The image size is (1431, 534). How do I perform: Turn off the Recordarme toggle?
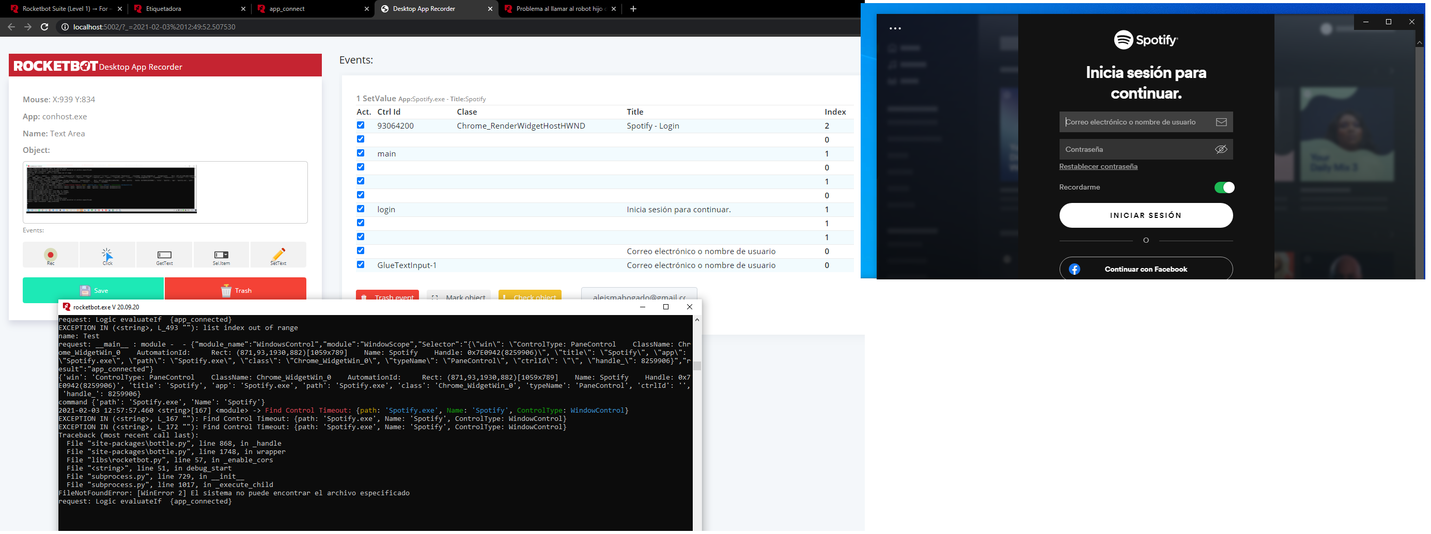coord(1224,187)
